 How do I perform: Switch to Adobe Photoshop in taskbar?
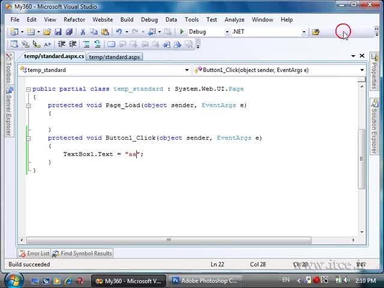point(205,281)
